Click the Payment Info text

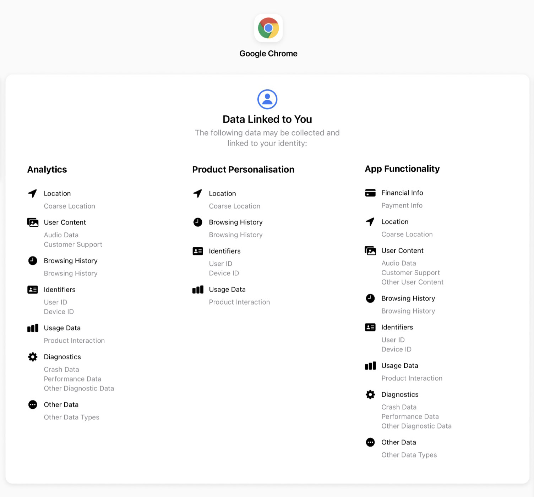[x=402, y=205]
